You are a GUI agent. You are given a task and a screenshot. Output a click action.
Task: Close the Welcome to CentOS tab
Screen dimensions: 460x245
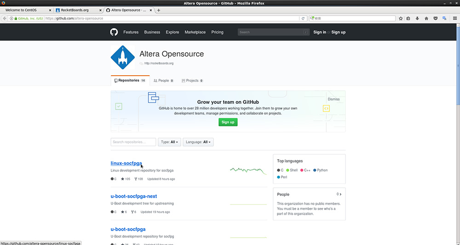pyautogui.click(x=50, y=10)
